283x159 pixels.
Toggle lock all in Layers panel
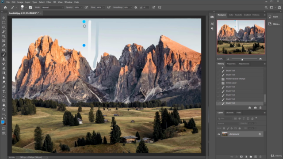pos(240,129)
